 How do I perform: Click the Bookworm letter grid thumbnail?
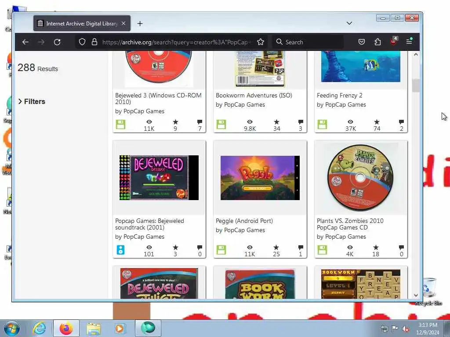click(361, 284)
